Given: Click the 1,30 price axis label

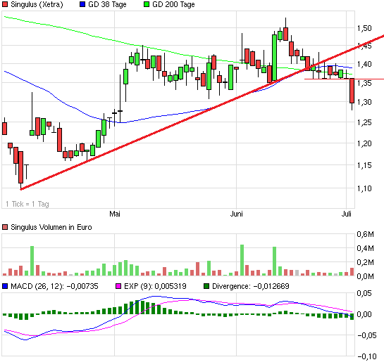Looking at the screenshot, I should [364, 102].
